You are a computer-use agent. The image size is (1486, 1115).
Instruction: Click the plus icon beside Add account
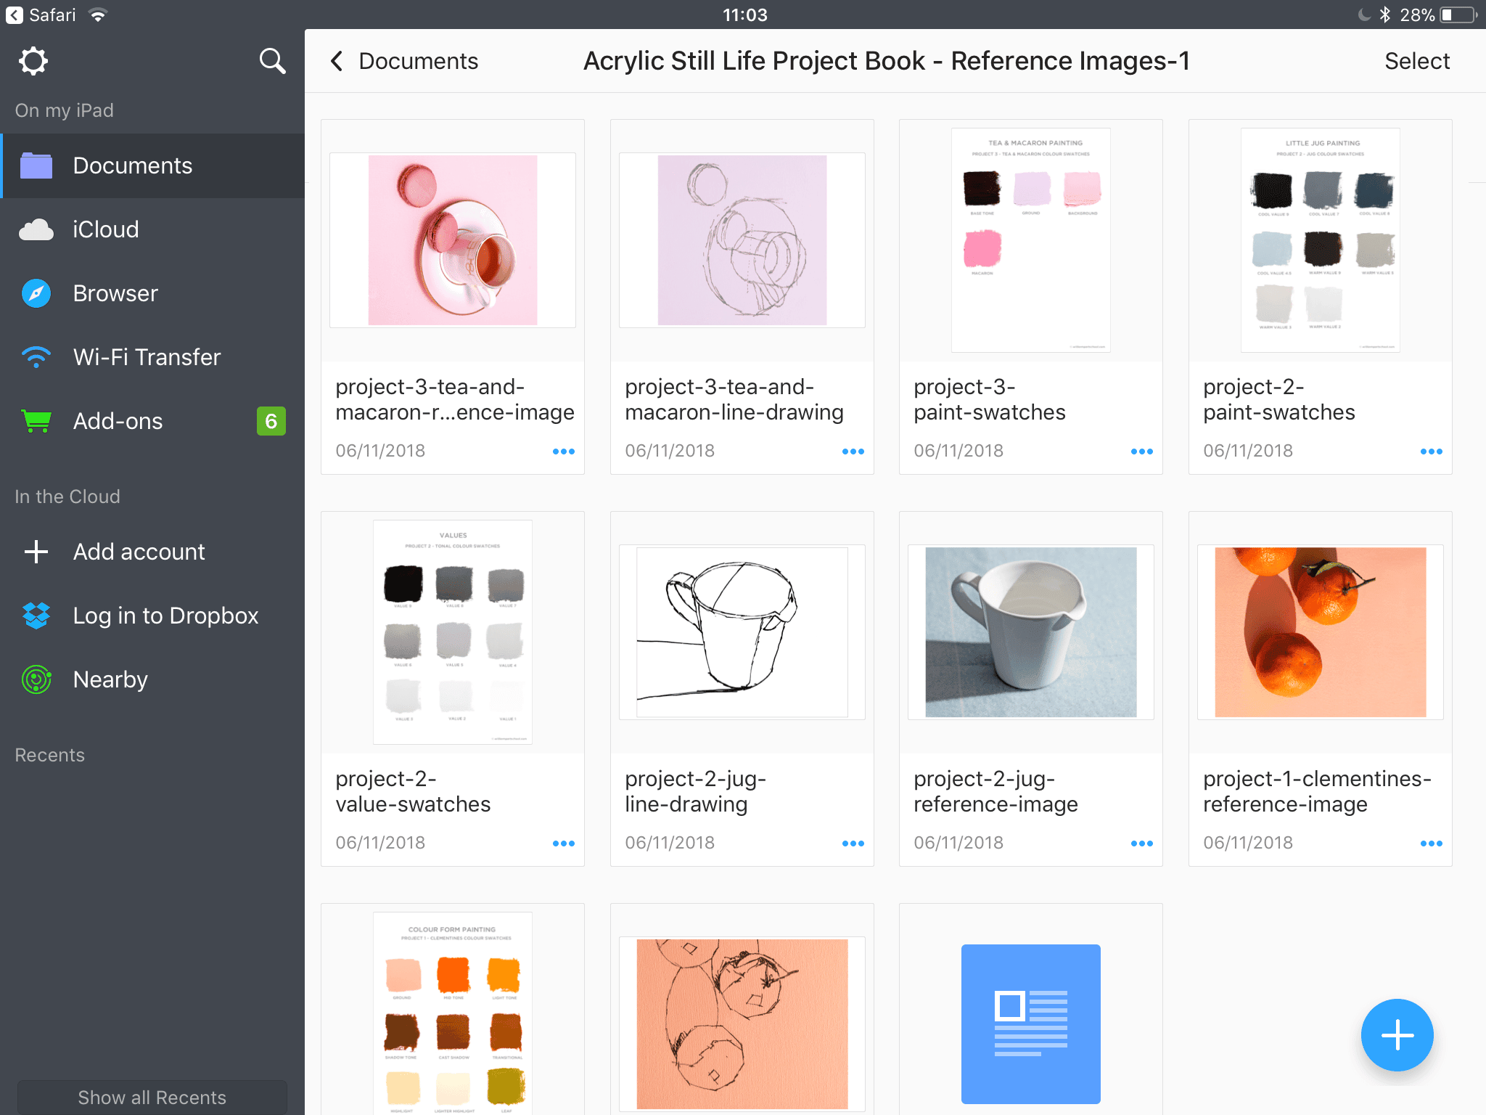[x=36, y=552]
